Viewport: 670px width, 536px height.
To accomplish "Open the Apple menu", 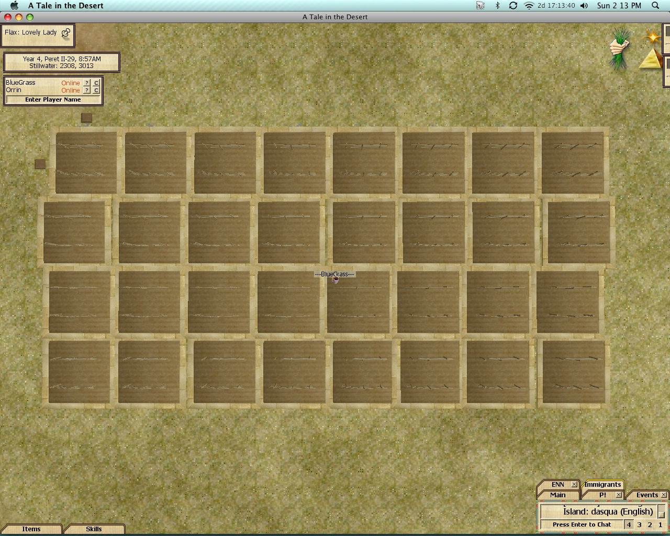I will 14,5.
